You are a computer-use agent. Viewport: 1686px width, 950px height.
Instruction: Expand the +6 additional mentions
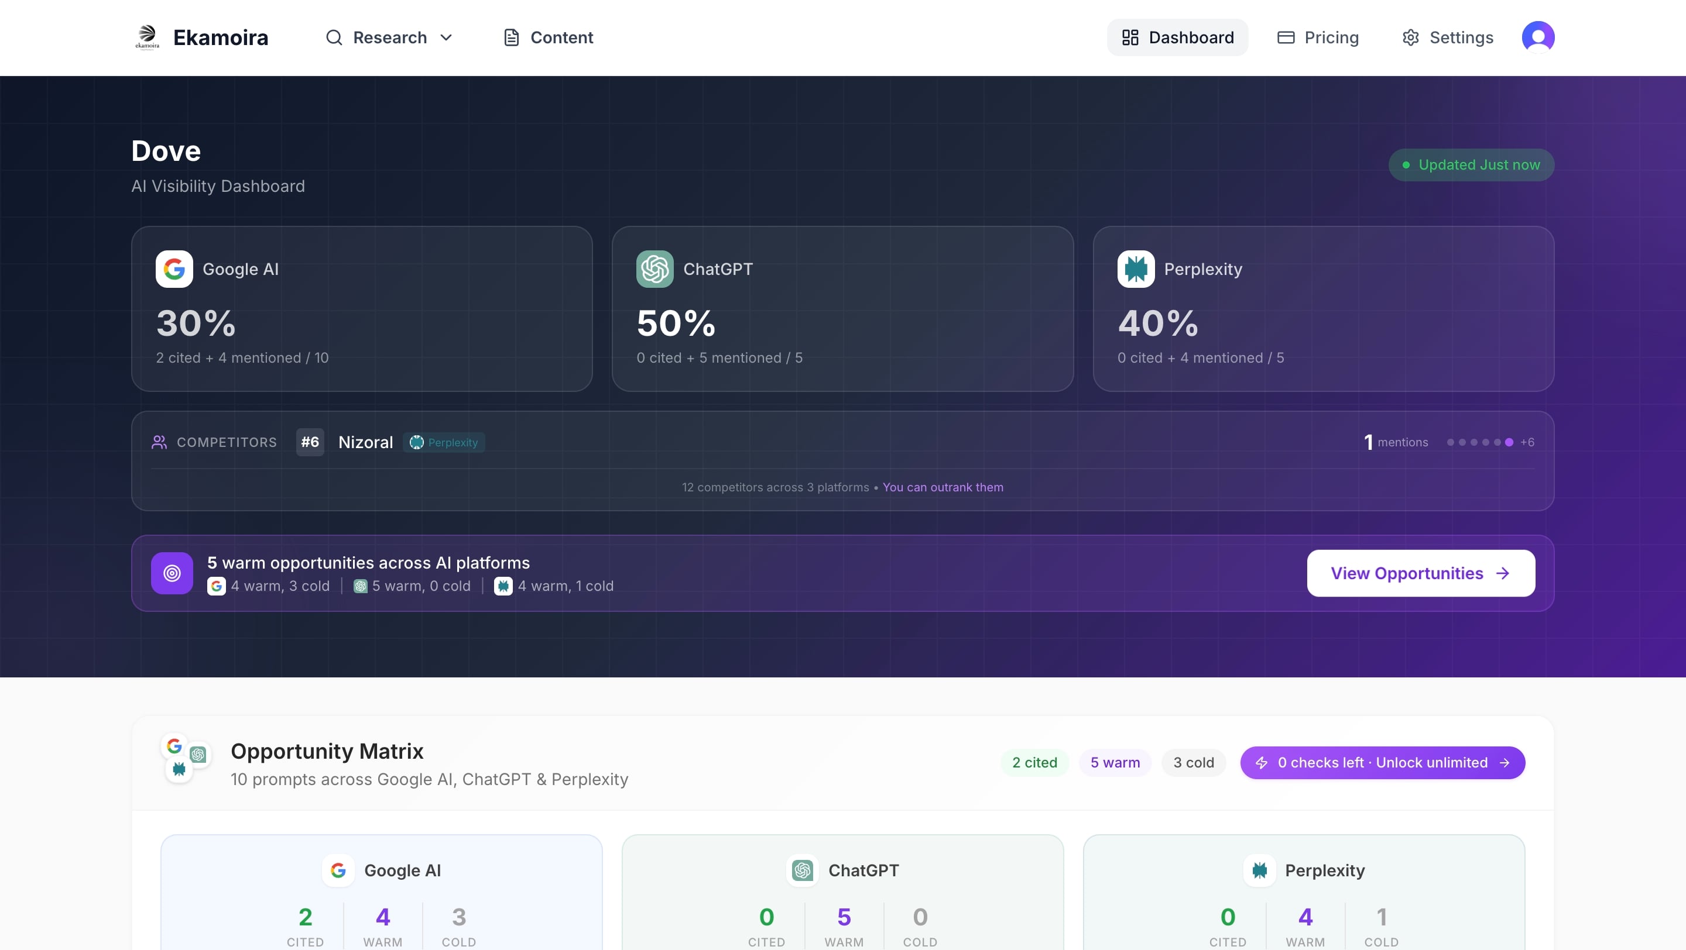point(1526,442)
